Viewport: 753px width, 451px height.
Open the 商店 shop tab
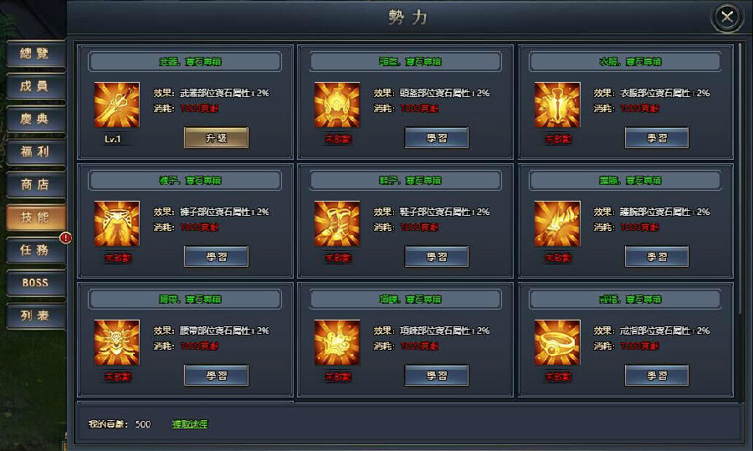[35, 184]
